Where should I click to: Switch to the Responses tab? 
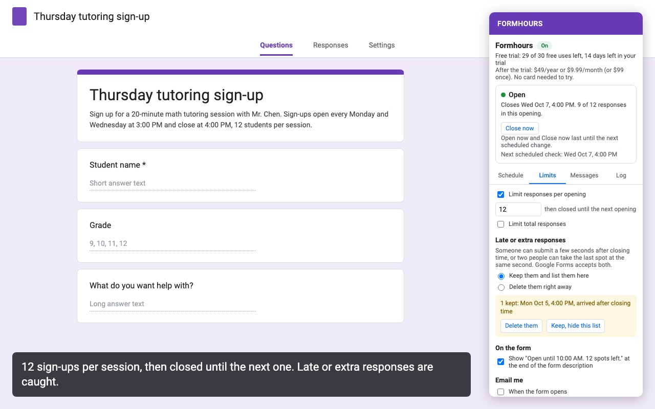331,45
